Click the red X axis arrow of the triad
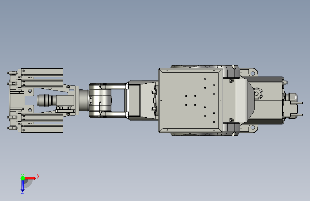 click(x=31, y=178)
